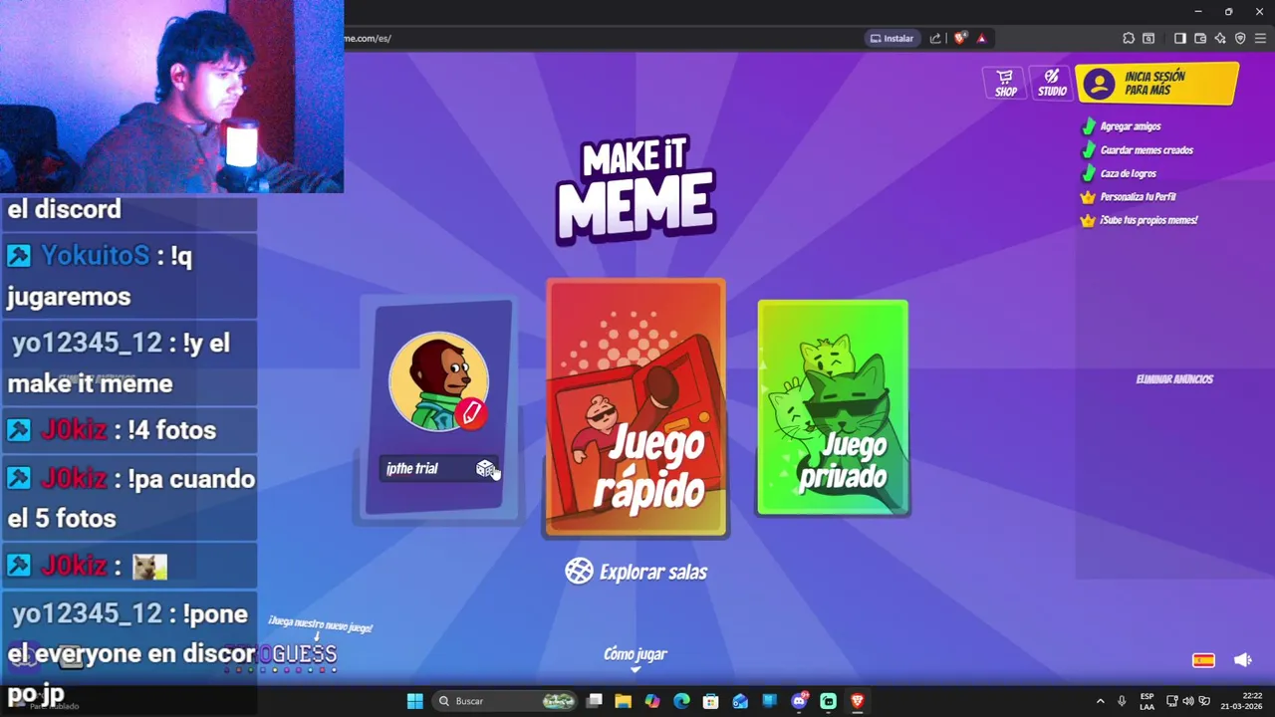This screenshot has height=717, width=1275.
Task: Switch to Brave browser taskbar icon
Action: pos(857,701)
